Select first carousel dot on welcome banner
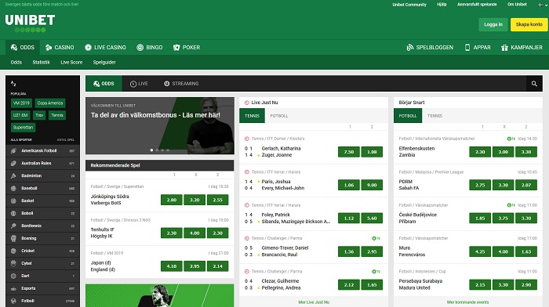Image resolution: width=549 pixels, height=307 pixels. [151, 150]
